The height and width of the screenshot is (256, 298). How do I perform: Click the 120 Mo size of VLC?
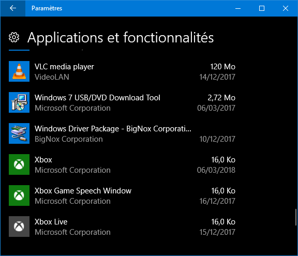[x=223, y=67]
